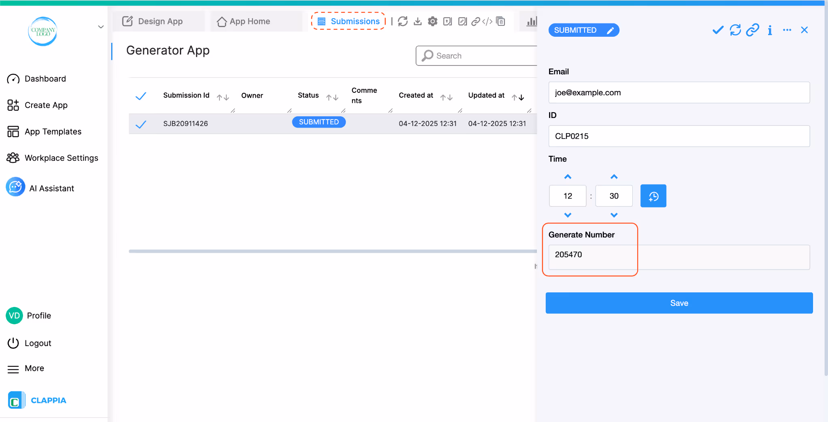This screenshot has height=422, width=828.
Task: Click the horizontal scrollbar under the table
Action: pos(332,251)
